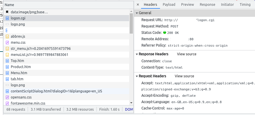255x115 pixels.
Task: Click the Connection close value
Action: [x=167, y=61]
